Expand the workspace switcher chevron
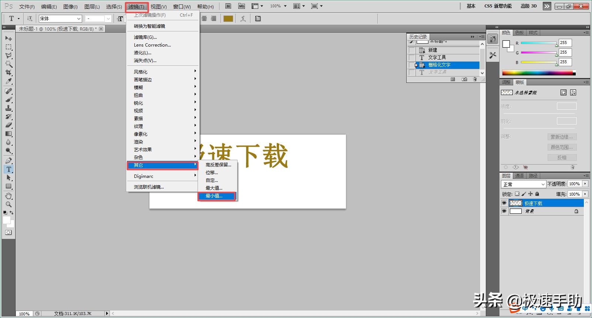This screenshot has width=592, height=318. 547,6
